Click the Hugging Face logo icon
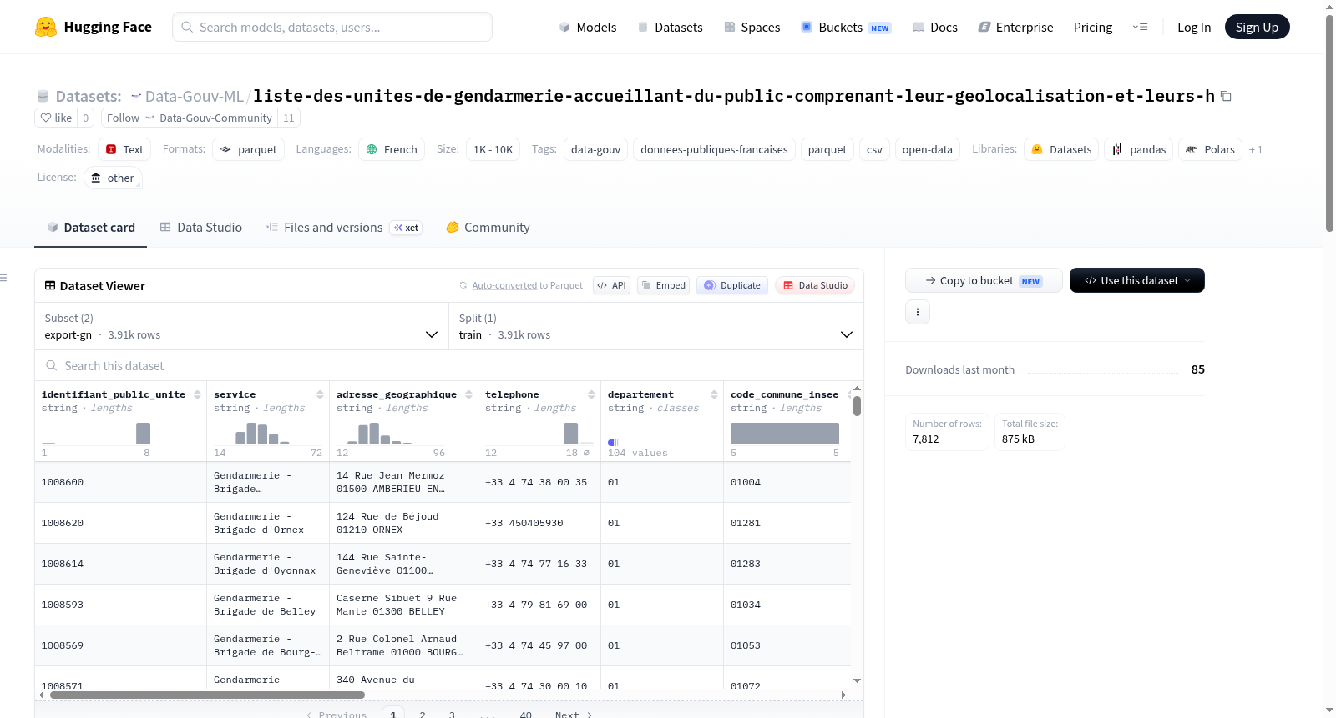1336x718 pixels. [46, 27]
